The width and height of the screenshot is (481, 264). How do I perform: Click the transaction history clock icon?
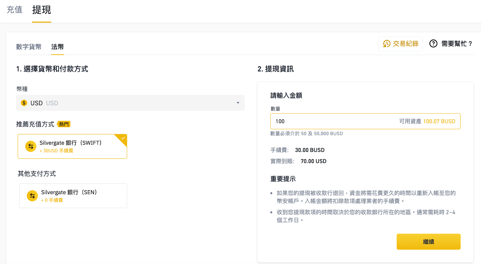click(x=387, y=44)
